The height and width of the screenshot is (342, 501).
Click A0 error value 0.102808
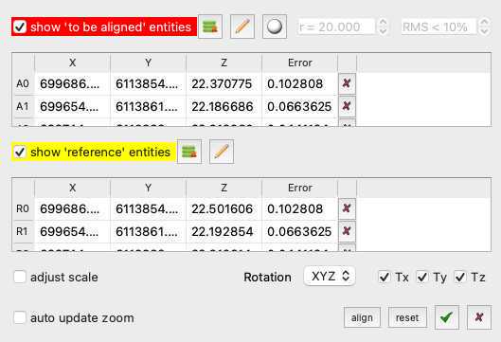[299, 84]
